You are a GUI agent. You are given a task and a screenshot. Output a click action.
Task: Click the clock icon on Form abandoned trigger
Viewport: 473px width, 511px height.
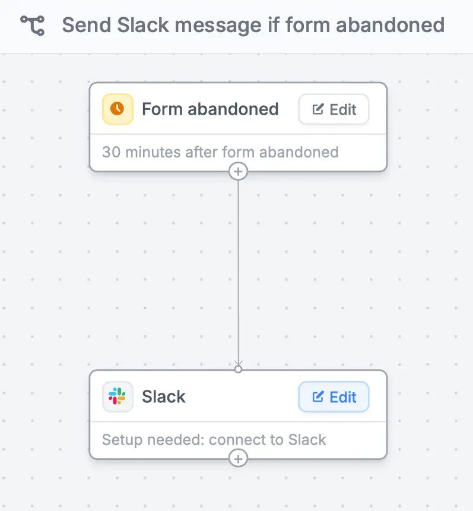pos(117,109)
